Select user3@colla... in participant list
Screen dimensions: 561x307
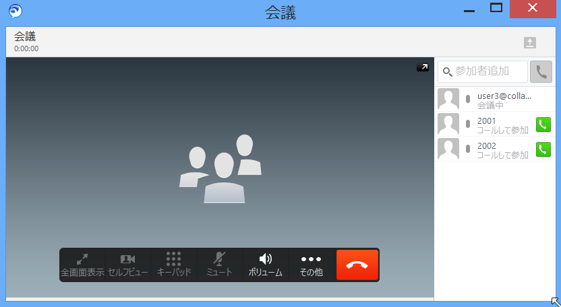[504, 100]
